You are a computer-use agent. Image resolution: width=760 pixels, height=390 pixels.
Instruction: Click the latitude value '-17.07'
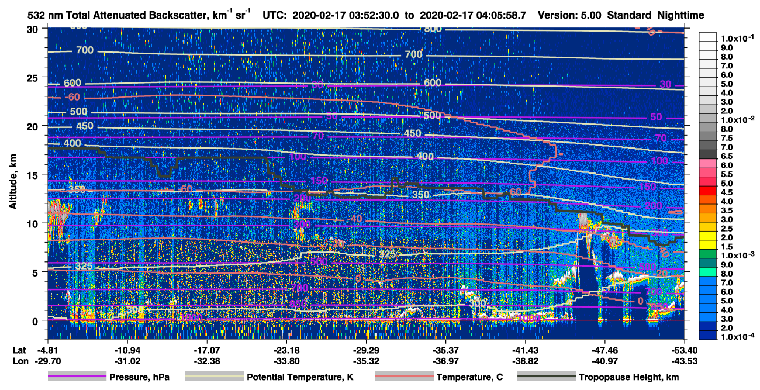206,350
